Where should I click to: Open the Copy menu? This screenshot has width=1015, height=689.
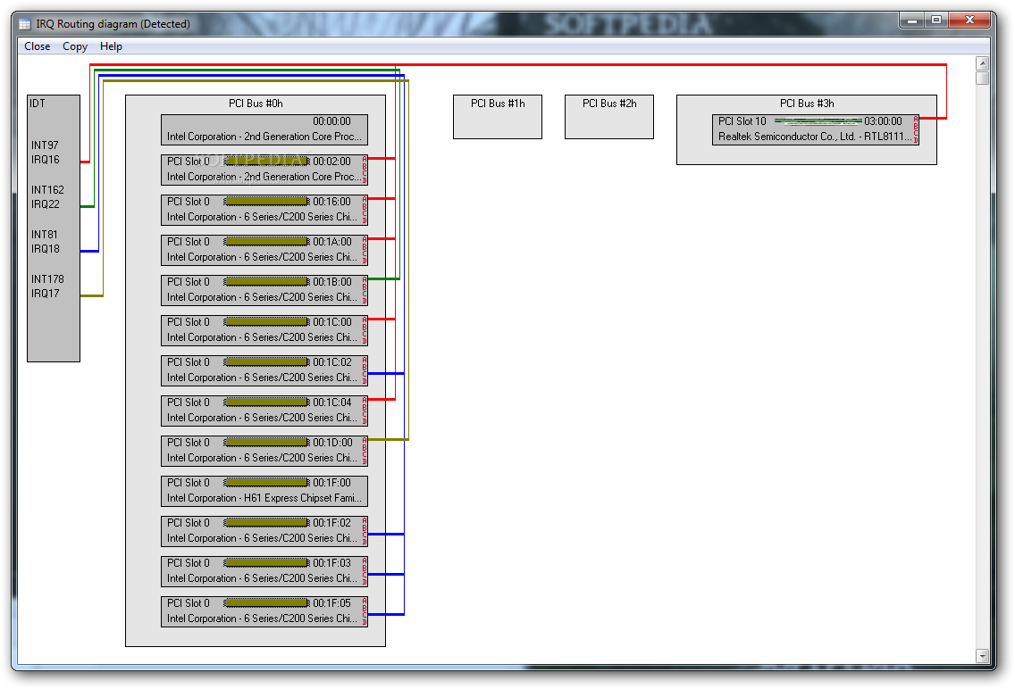(75, 46)
